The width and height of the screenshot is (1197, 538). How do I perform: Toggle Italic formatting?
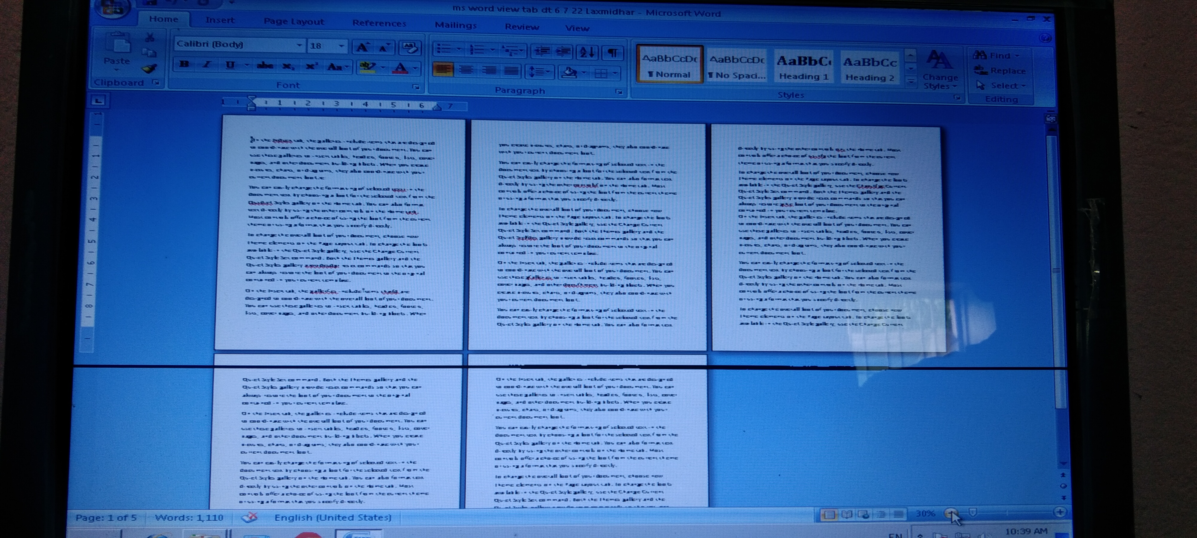207,65
